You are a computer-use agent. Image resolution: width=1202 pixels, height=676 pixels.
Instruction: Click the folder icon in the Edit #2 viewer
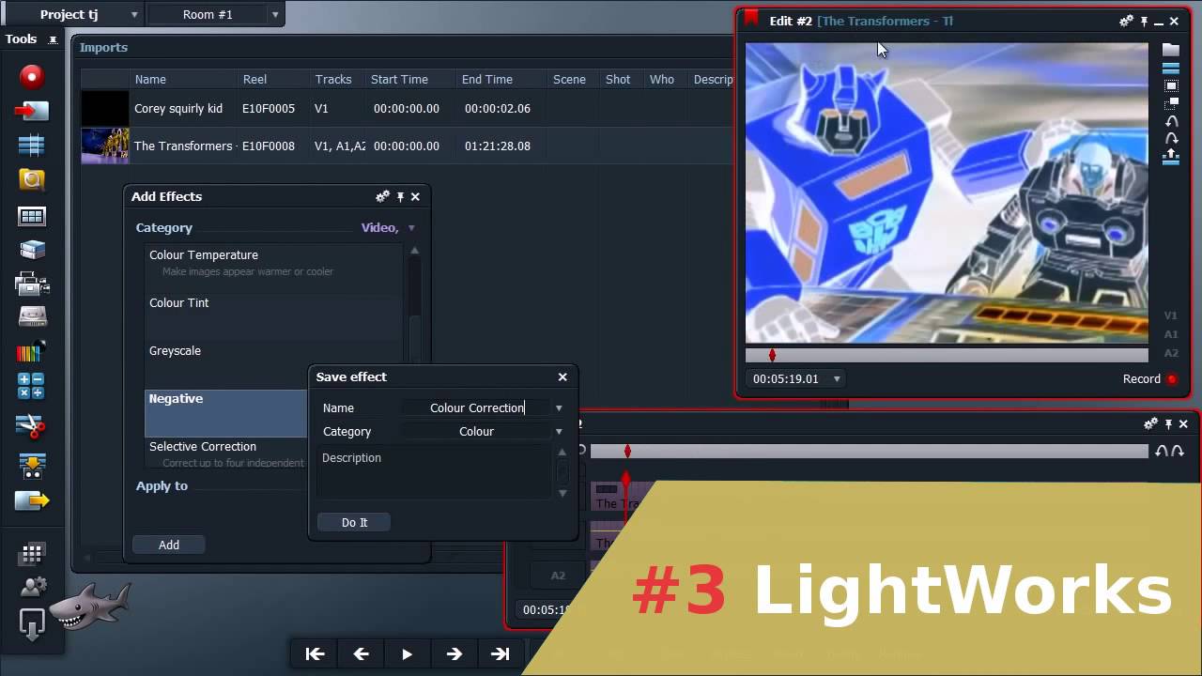(x=1171, y=50)
